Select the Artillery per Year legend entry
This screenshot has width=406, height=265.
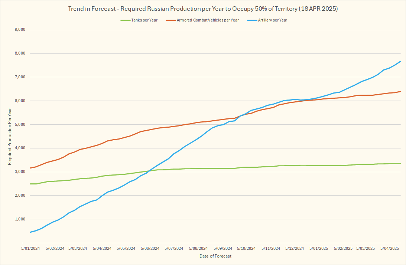pos(272,20)
